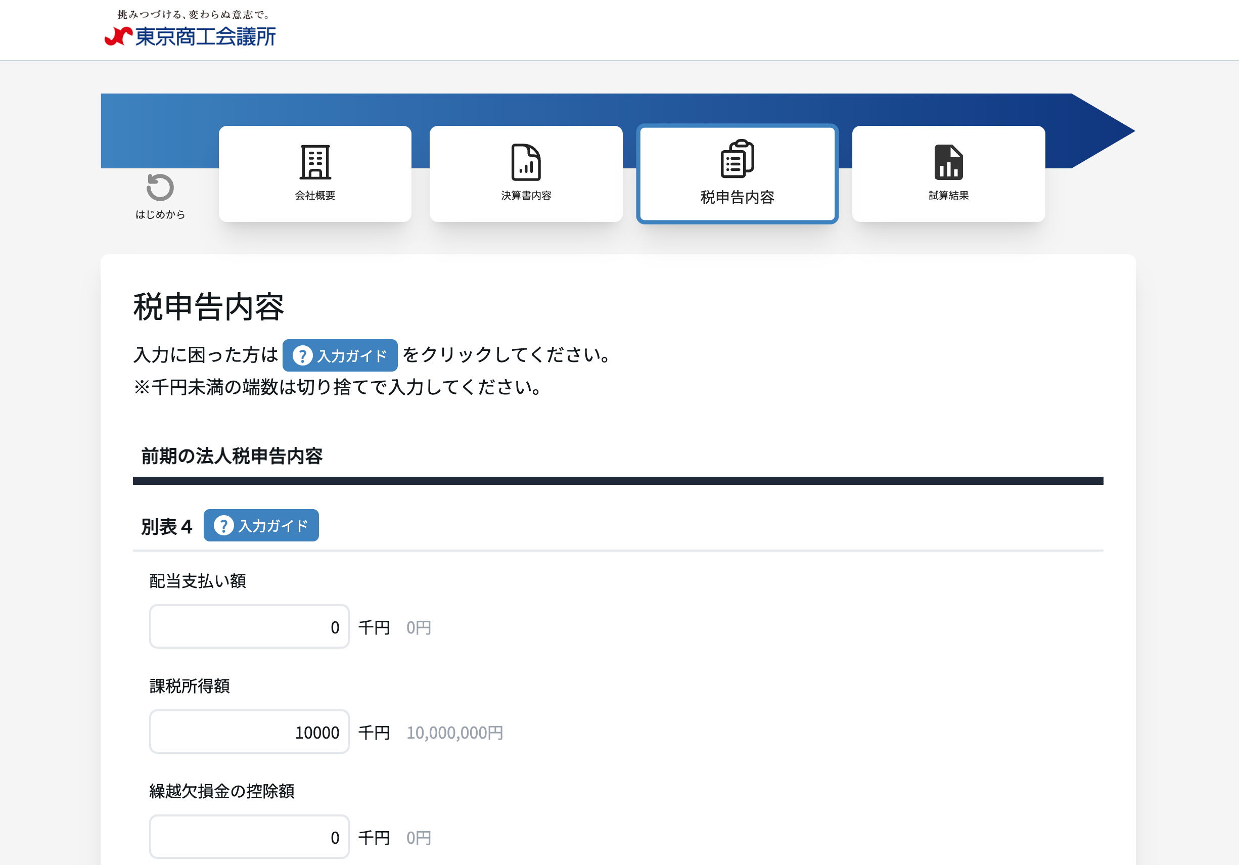Focus the 配当支払い額 input field

[x=249, y=626]
